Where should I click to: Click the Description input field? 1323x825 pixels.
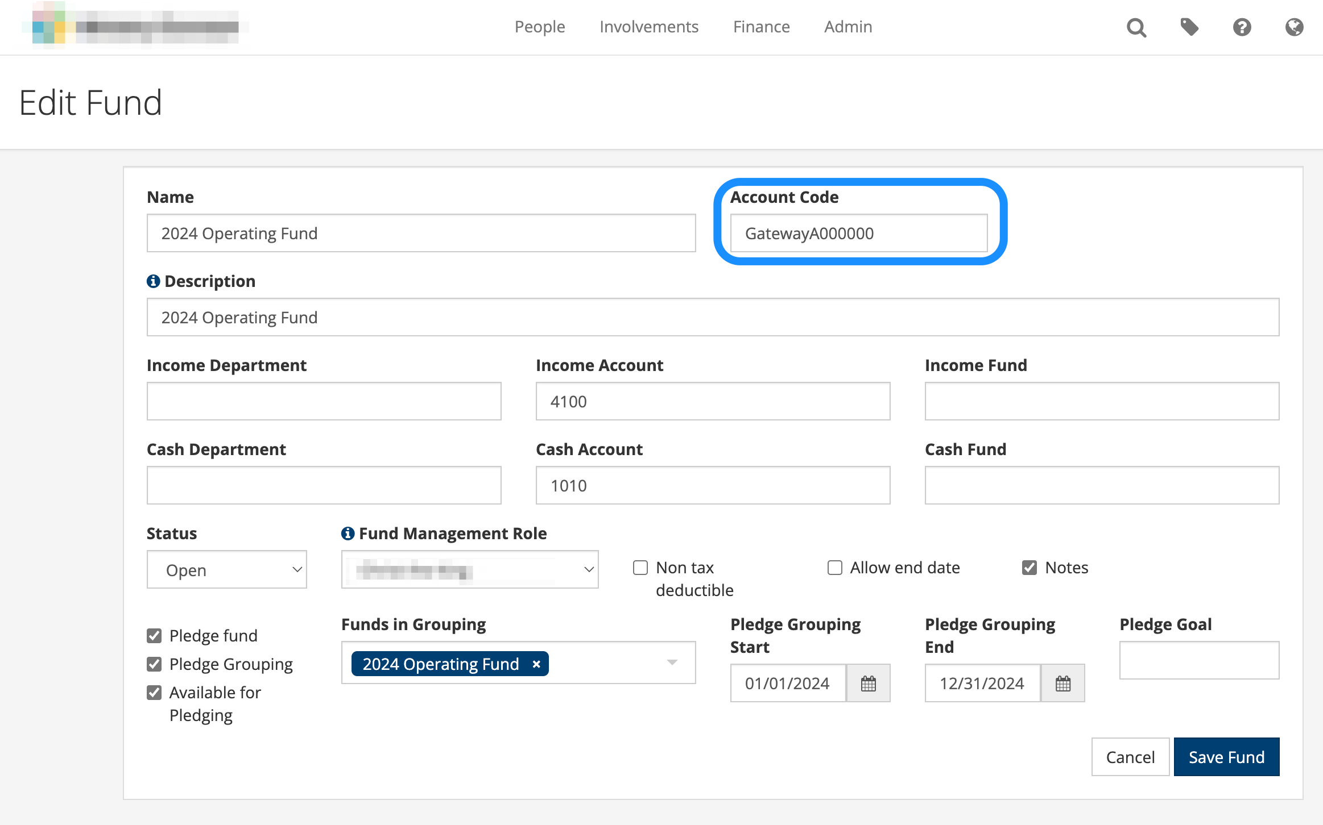point(713,317)
